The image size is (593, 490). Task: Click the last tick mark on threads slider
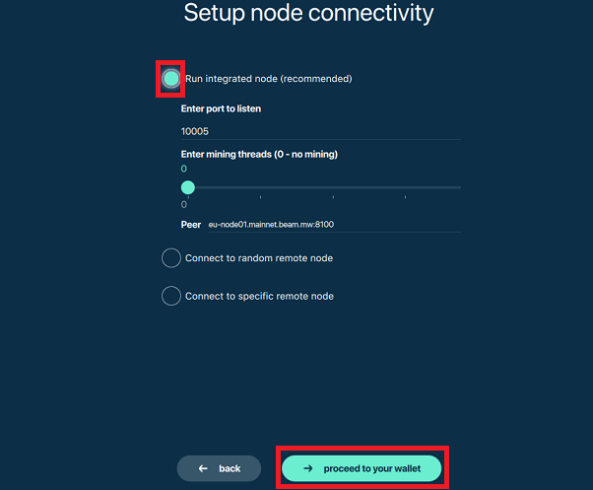(406, 197)
